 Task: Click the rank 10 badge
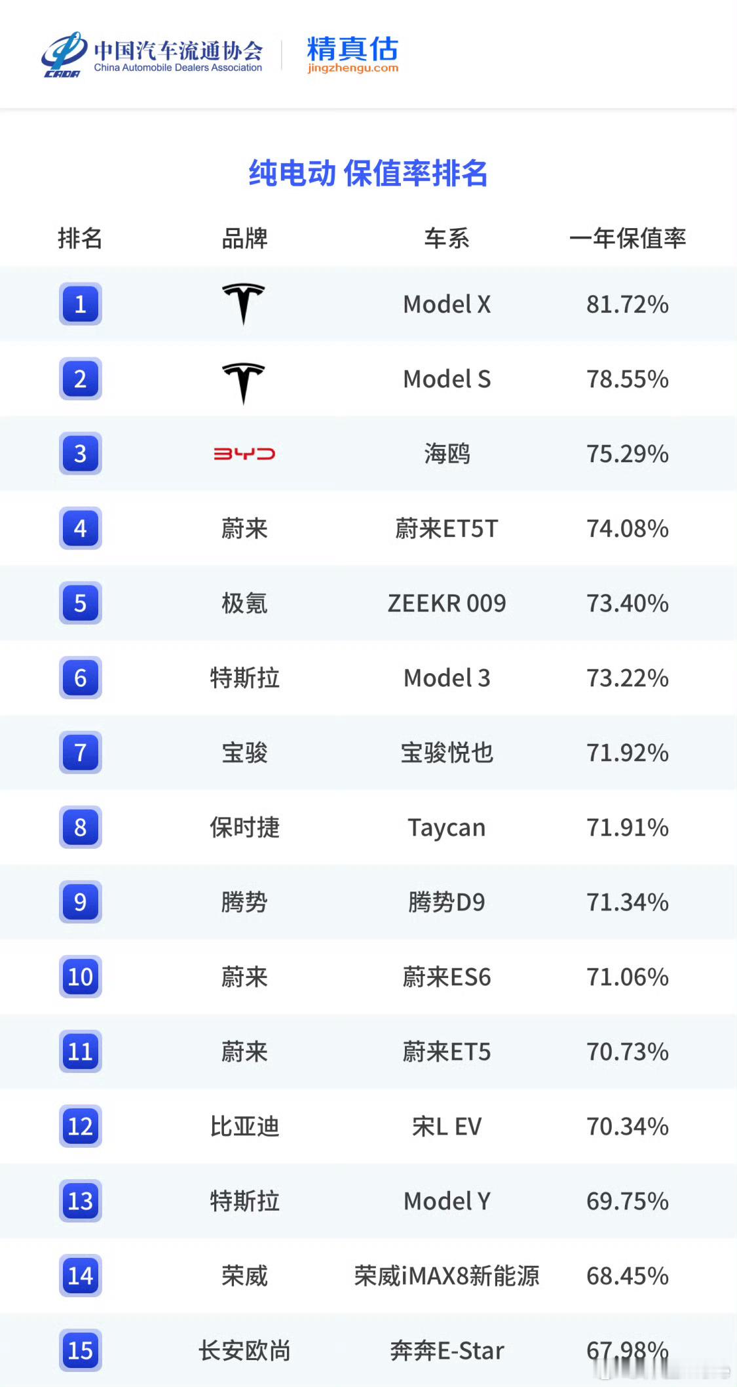(81, 977)
